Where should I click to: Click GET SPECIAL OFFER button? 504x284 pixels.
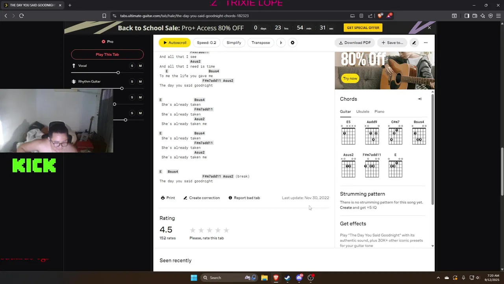pos(363,28)
